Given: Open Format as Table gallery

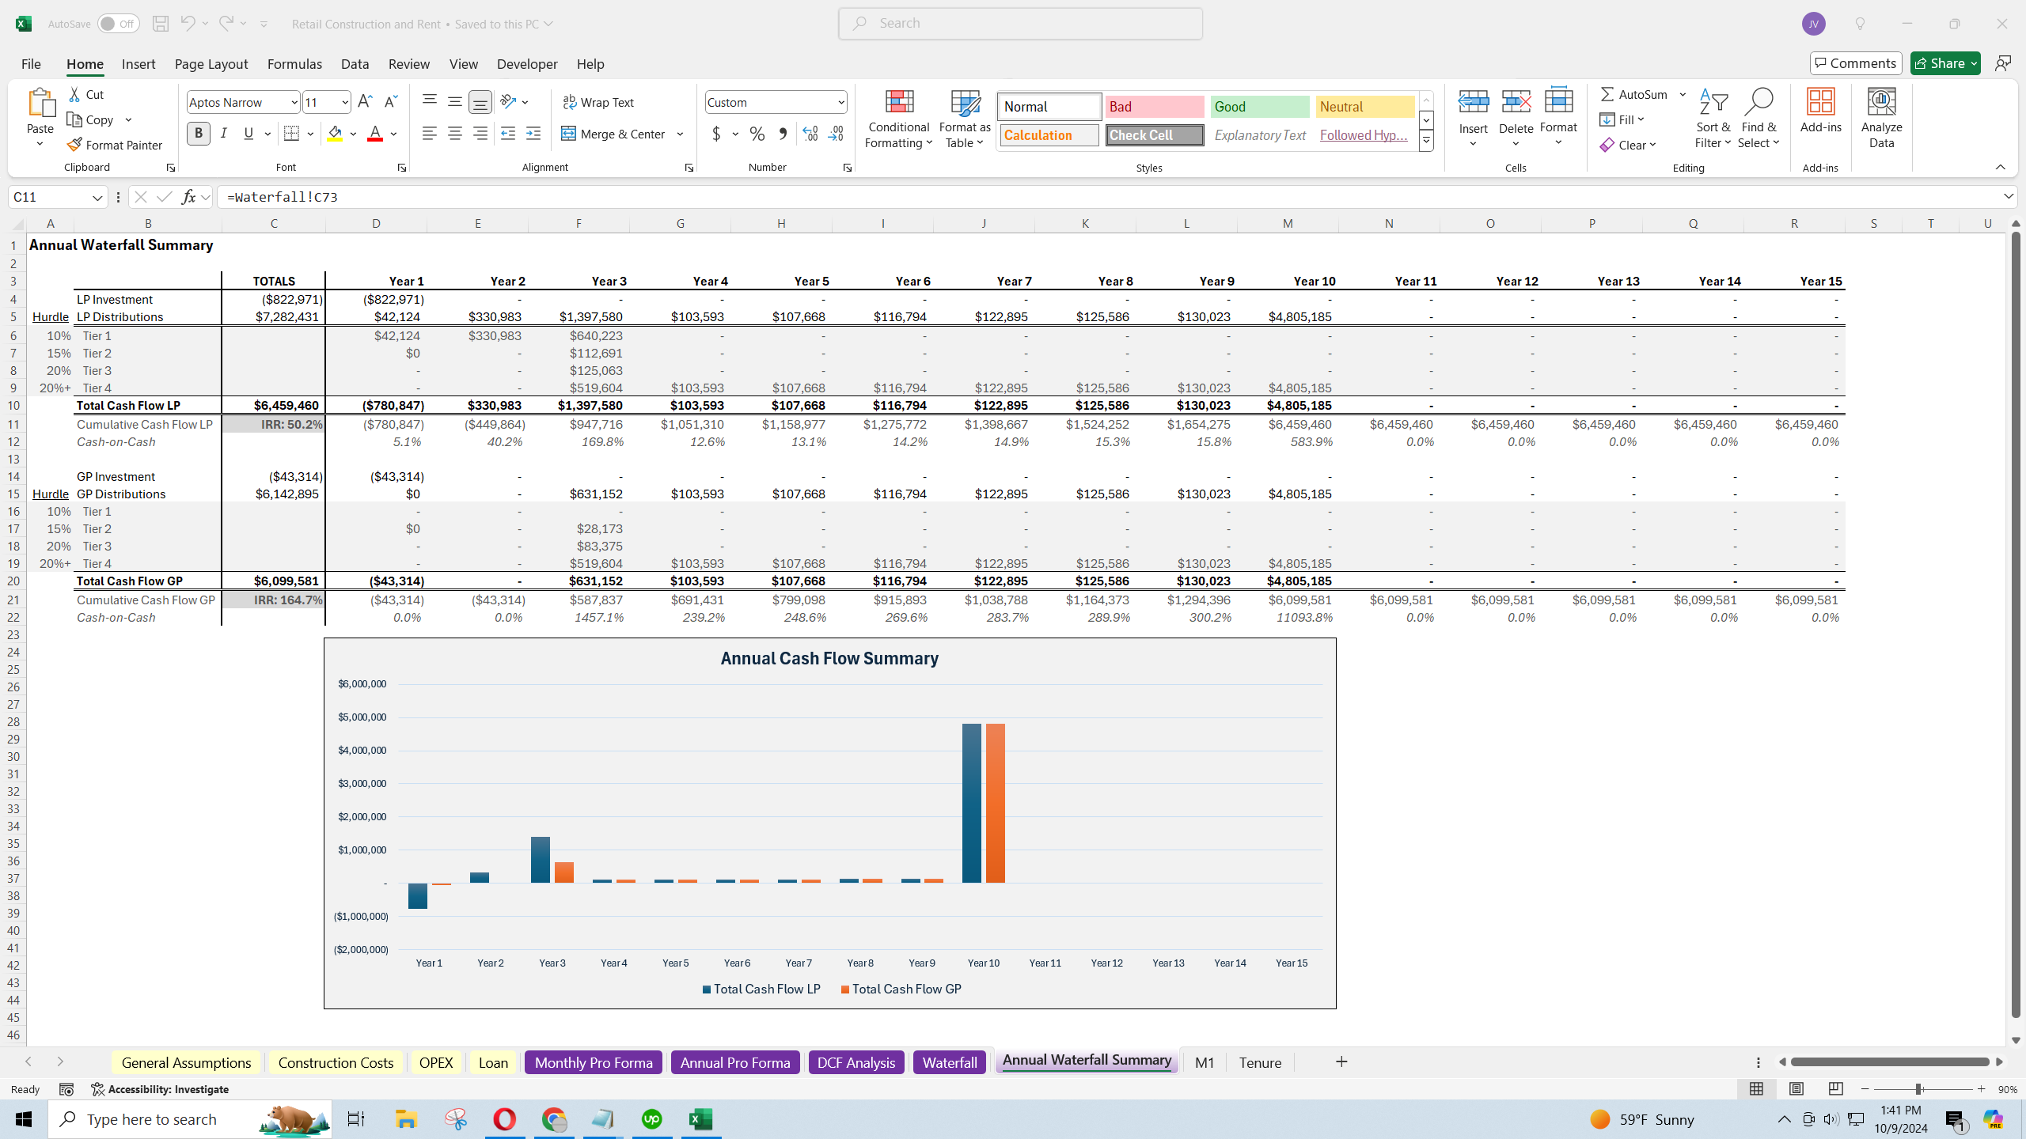Looking at the screenshot, I should (x=965, y=119).
